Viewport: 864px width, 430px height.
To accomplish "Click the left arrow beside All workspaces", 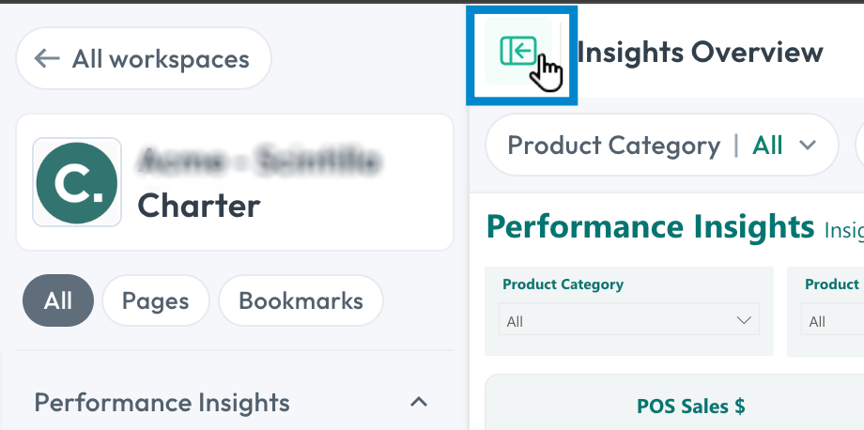I will [47, 58].
